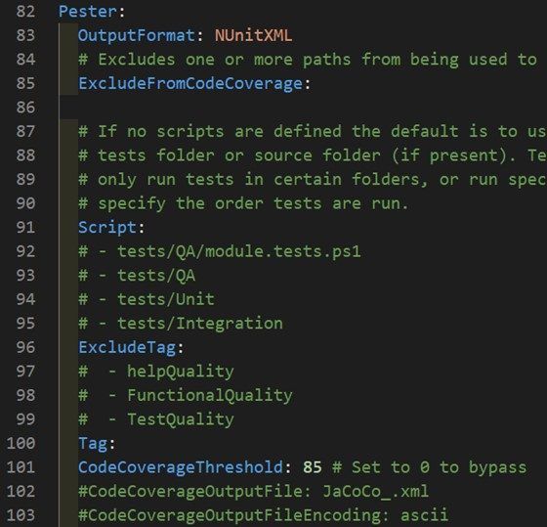Click the JaCoCo_.xml commented filename
This screenshot has height=527, width=547.
coord(375,492)
